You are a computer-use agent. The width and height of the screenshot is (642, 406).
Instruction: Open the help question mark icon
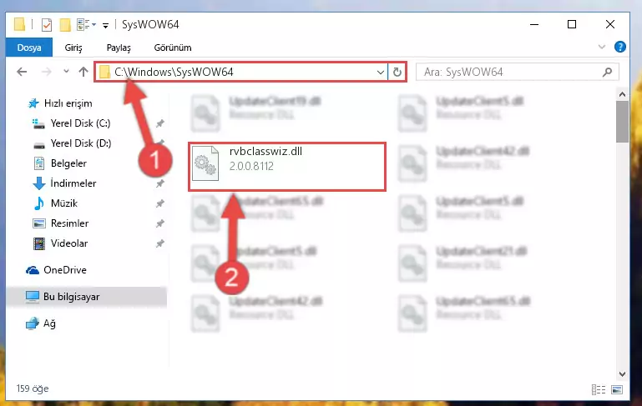pos(620,47)
